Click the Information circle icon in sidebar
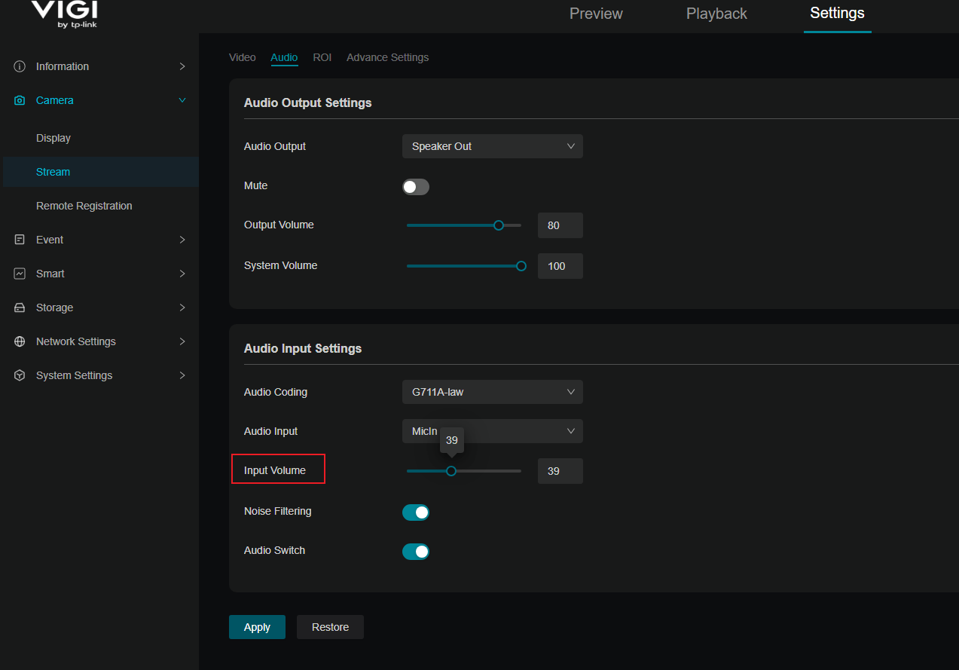This screenshot has width=959, height=670. [x=20, y=66]
